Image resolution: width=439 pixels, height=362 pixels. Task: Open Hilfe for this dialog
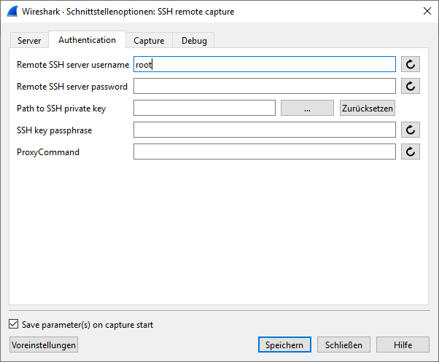[403, 345]
